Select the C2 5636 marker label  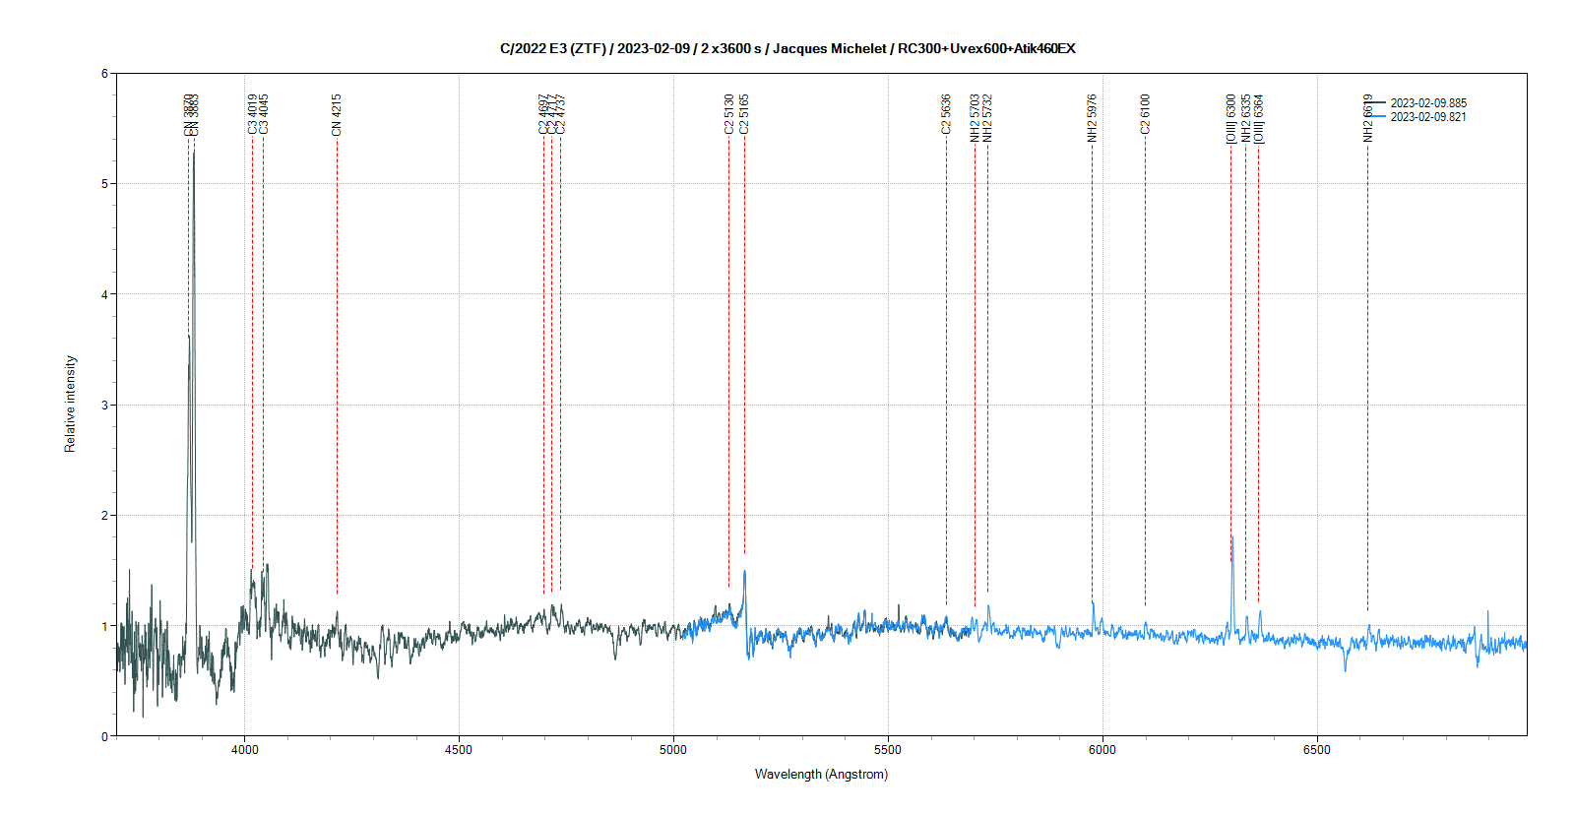pos(946,114)
